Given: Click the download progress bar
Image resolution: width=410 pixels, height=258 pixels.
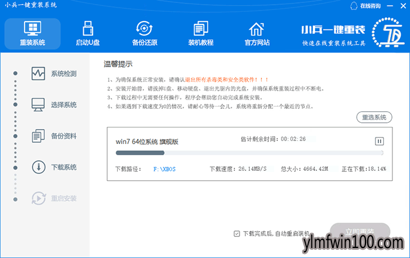Looking at the screenshot, I should click(250, 153).
